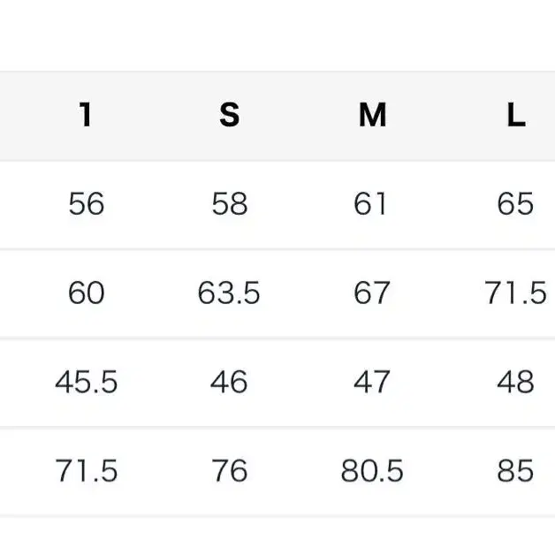Viewport: 555px width, 555px height.
Task: Select the S size column header
Action: 230,114
